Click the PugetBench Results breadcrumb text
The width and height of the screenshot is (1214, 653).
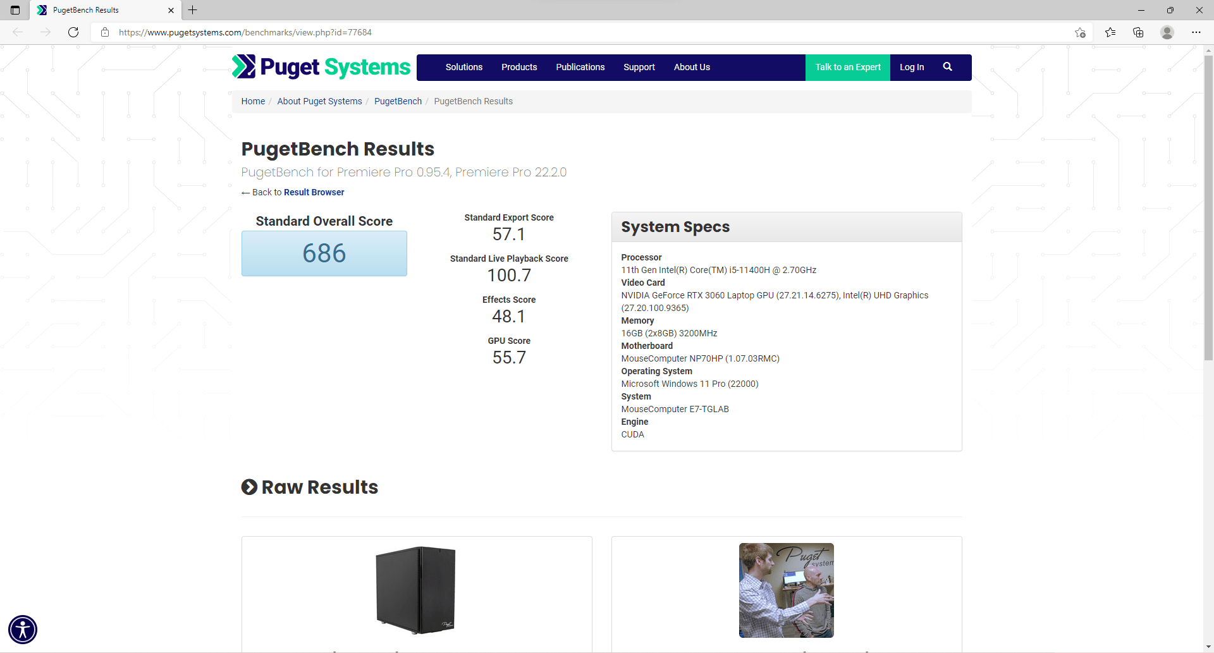473,101
